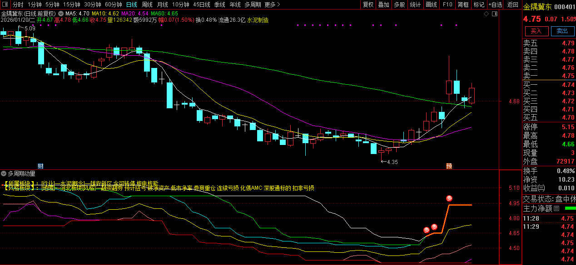Click the red 买入 buy button
The width and height of the screenshot is (576, 265).
pos(536,31)
